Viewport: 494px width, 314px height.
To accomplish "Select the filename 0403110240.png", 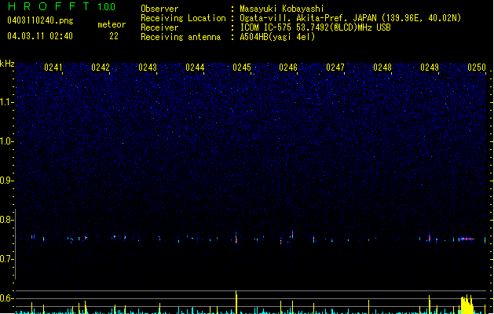I will 40,20.
